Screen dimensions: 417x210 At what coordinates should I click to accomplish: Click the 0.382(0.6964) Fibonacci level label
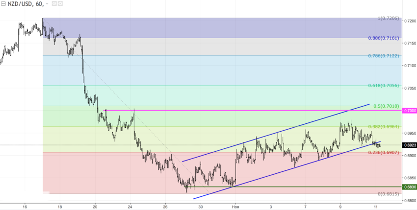(x=385, y=126)
